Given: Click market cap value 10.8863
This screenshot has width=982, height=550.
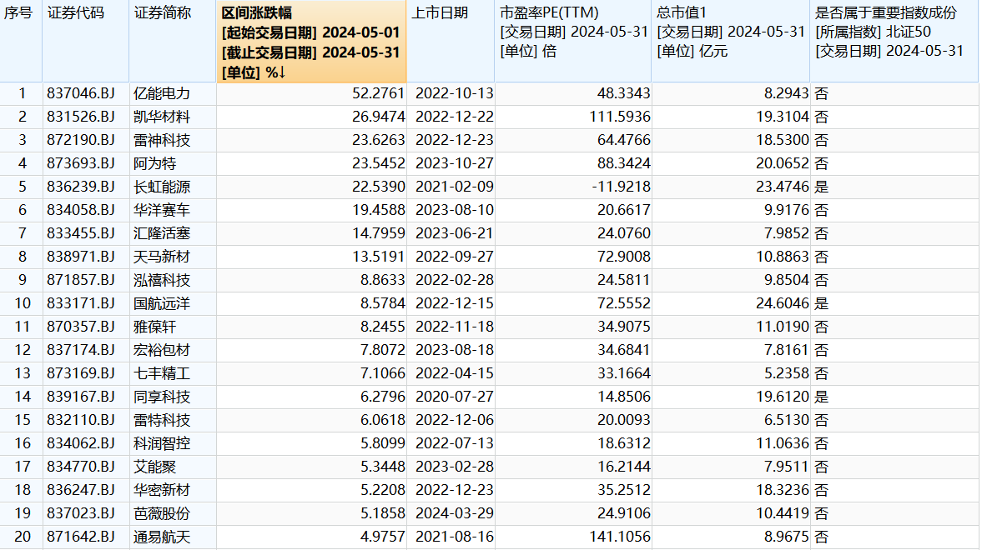Looking at the screenshot, I should click(783, 257).
